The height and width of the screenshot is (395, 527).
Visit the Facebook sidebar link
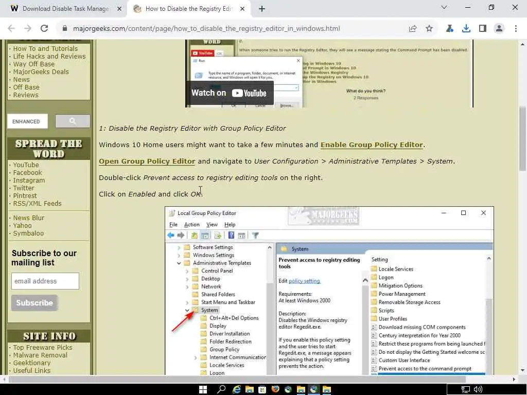[28, 173]
